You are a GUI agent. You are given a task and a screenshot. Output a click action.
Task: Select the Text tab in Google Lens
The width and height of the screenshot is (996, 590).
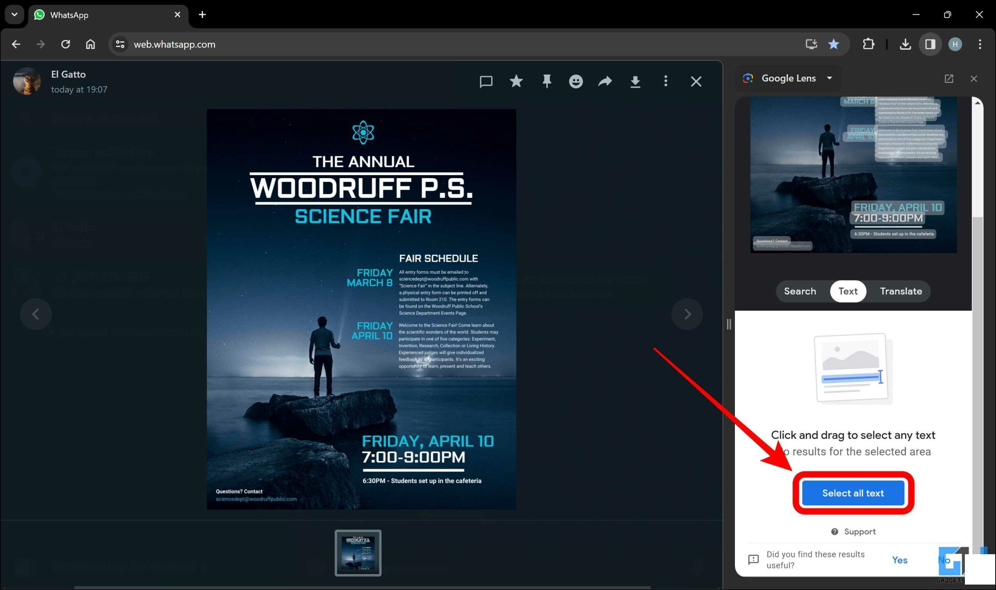(x=849, y=291)
